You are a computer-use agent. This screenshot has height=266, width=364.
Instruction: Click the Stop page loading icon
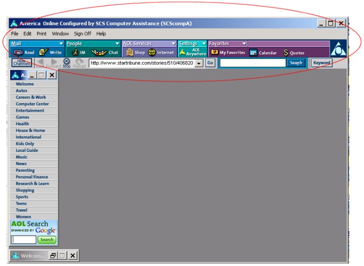[66, 61]
